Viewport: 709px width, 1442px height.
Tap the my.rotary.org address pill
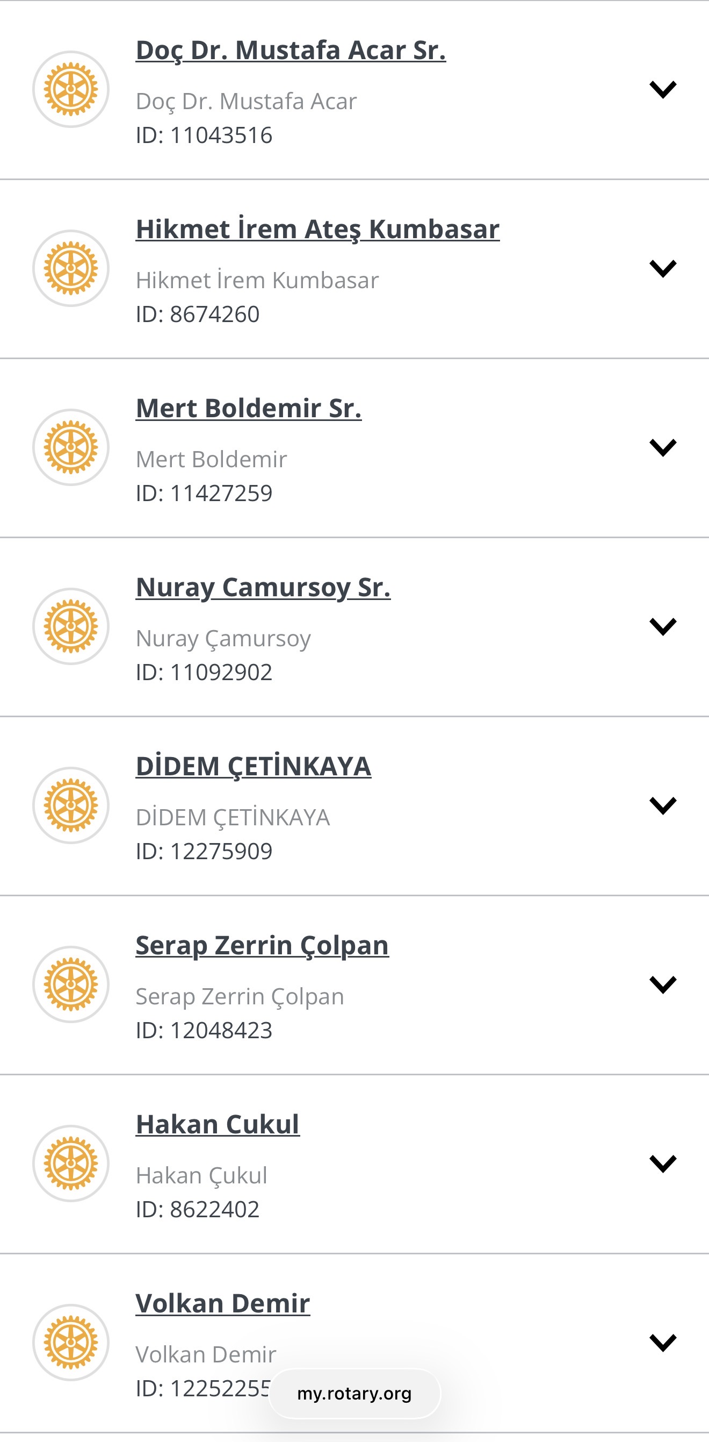pyautogui.click(x=354, y=1393)
